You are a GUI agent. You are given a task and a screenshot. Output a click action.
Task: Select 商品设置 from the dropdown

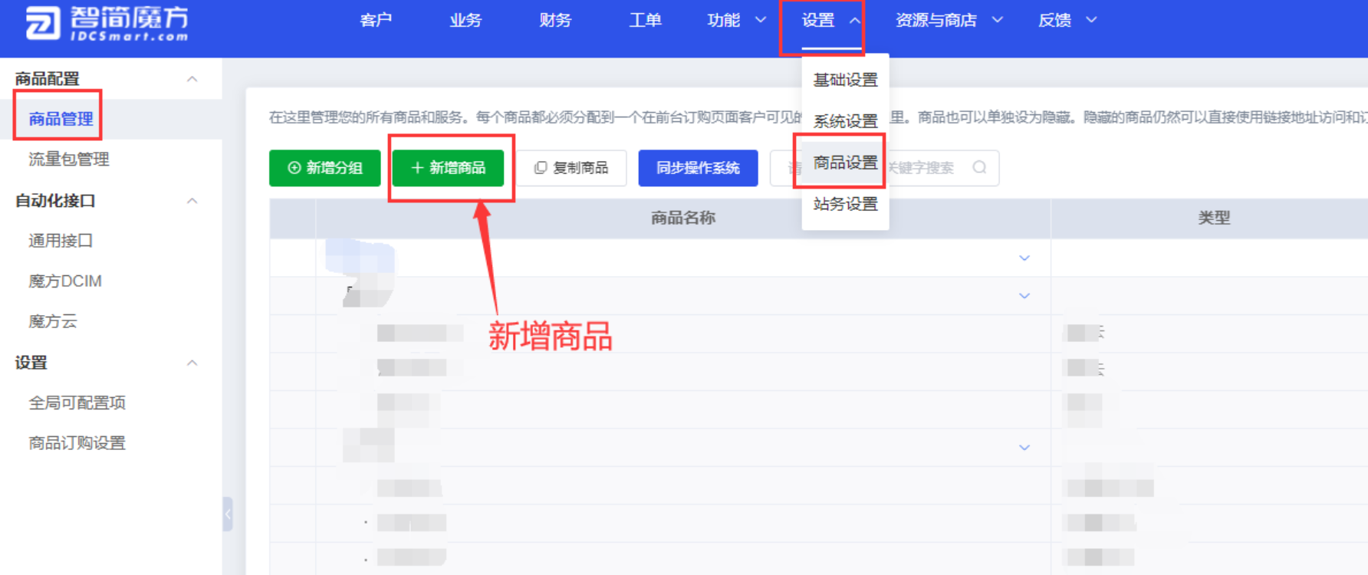[845, 163]
